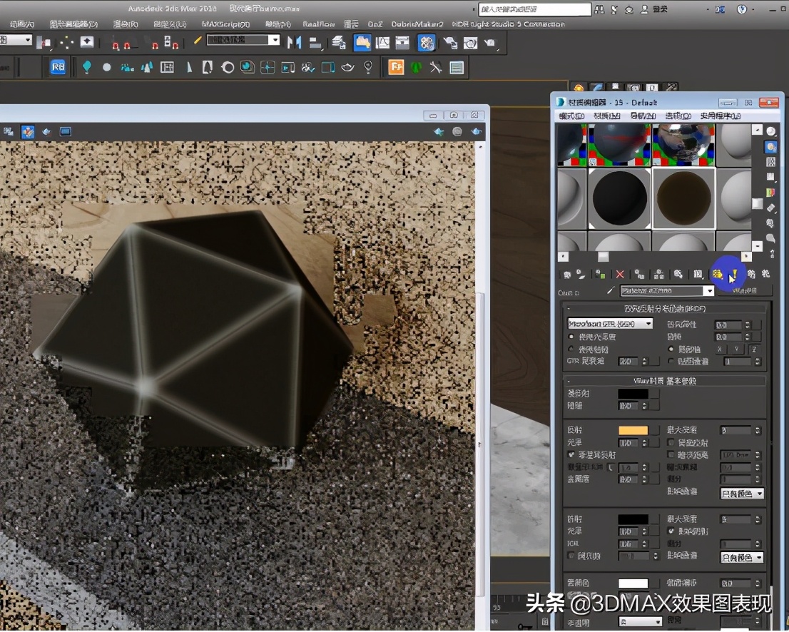Viewport: 789px width, 632px height.
Task: Open the Material Editor icon on main toolbar
Action: tap(425, 43)
